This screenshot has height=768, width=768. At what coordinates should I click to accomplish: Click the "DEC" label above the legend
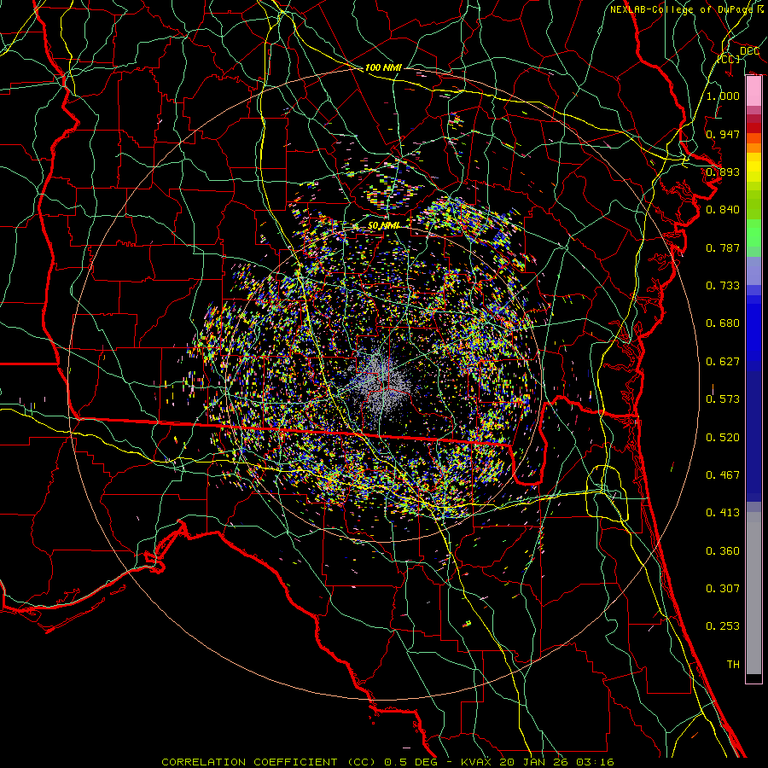(x=749, y=51)
